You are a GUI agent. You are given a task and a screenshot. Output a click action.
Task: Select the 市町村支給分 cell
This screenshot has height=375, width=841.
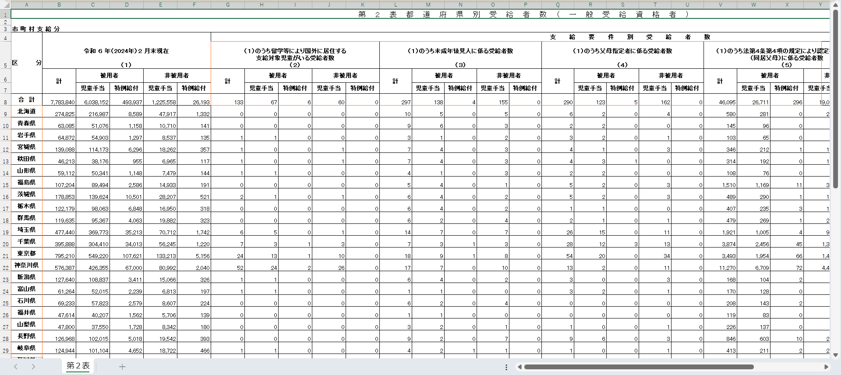pos(36,29)
